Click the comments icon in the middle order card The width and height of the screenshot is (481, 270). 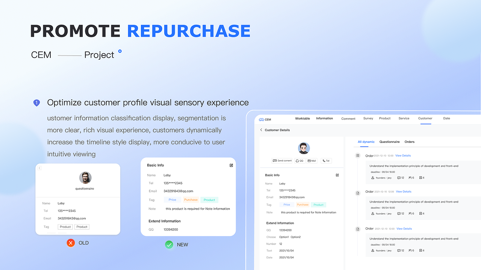(399, 213)
